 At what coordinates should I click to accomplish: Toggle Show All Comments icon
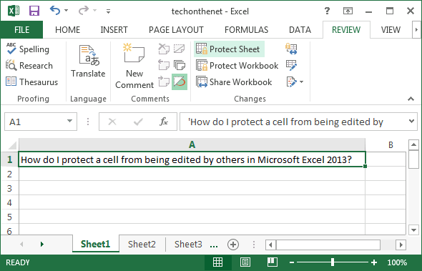click(x=180, y=65)
